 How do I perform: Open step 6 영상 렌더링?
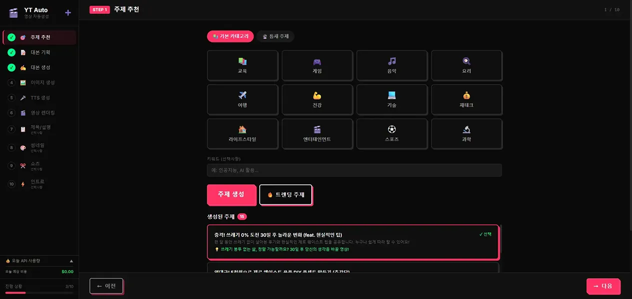click(39, 113)
